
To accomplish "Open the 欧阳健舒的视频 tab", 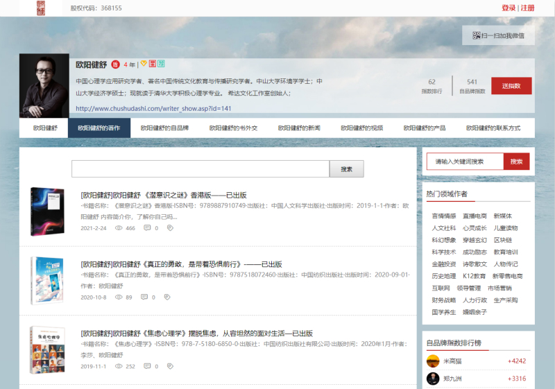I will click(361, 128).
